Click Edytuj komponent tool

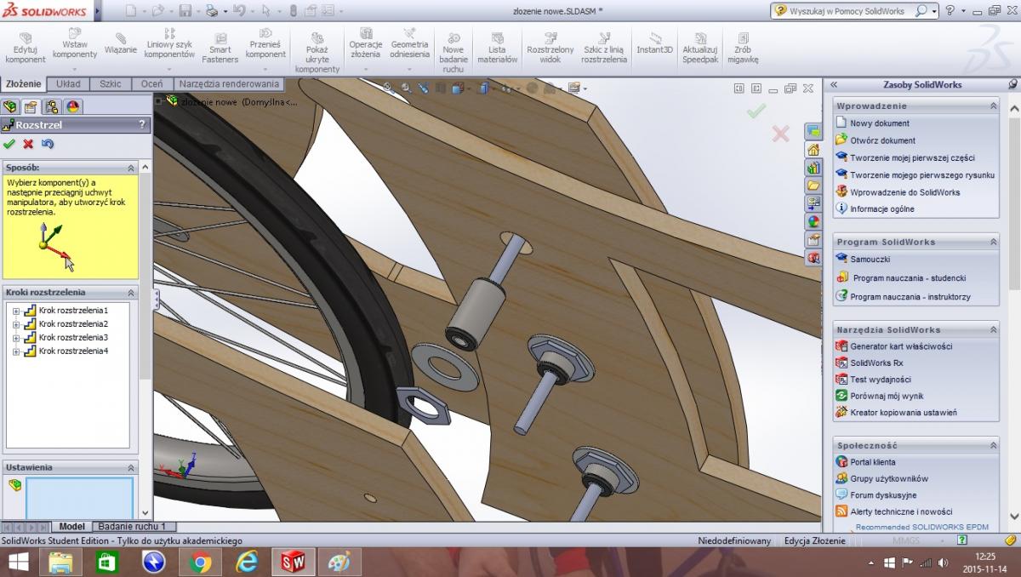coord(25,49)
